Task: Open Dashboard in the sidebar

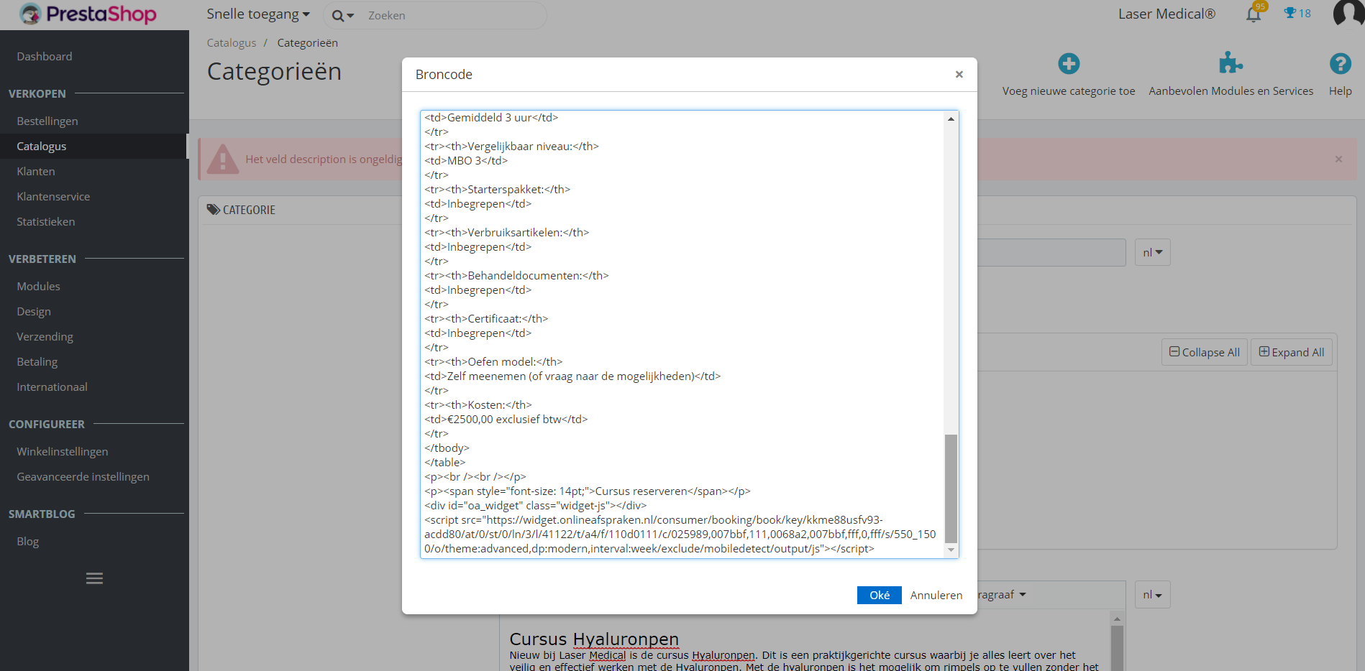Action: click(44, 56)
